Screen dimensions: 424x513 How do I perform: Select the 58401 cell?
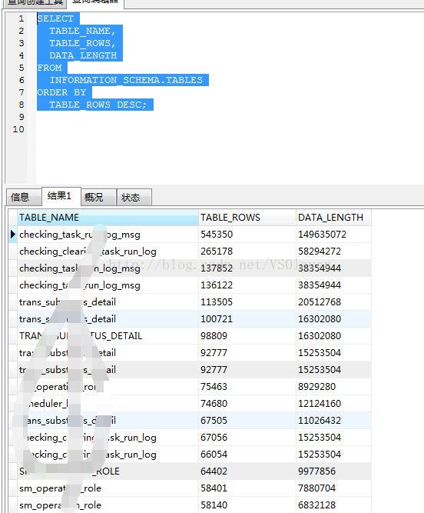coord(247,488)
